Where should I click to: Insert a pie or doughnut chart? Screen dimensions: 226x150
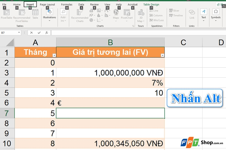91,20
